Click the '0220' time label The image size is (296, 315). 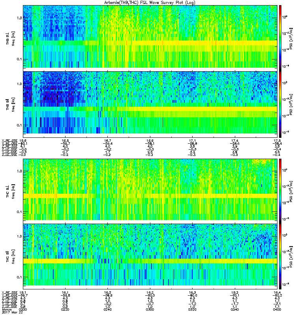[65, 309]
